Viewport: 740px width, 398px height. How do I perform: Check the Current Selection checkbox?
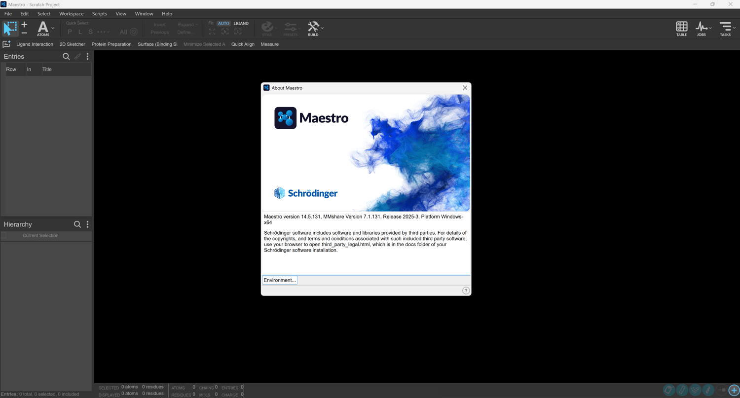(4, 236)
